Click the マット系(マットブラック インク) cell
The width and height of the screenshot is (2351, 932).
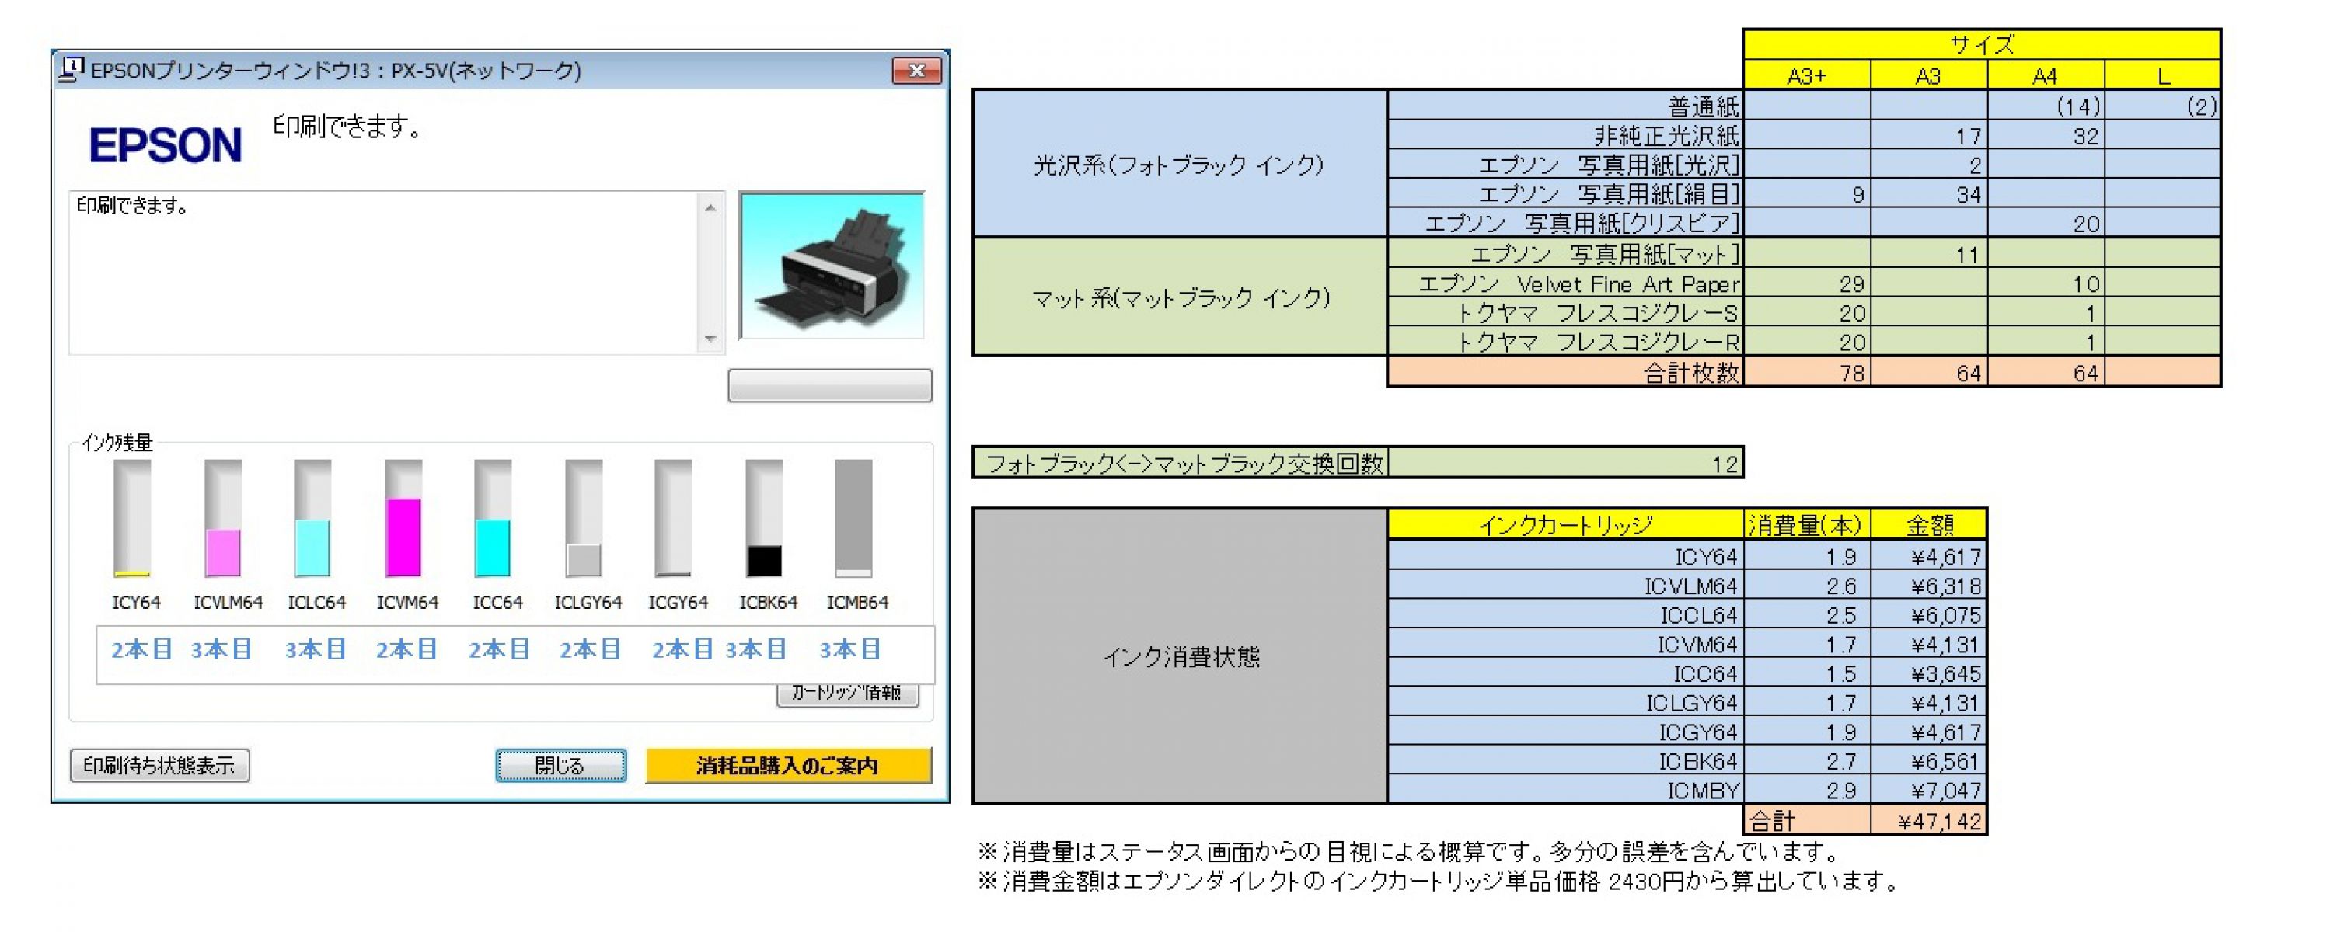pos(1179,297)
